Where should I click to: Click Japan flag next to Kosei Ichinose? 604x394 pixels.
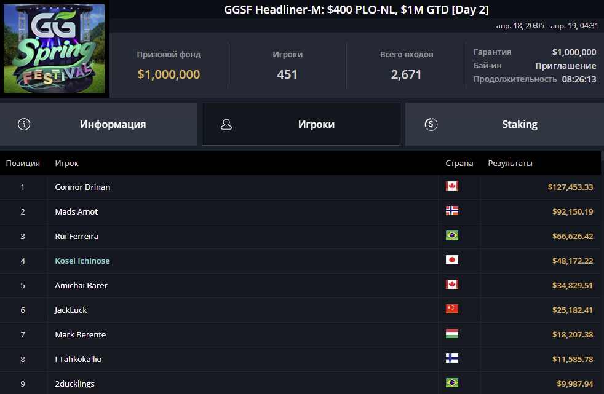click(452, 260)
